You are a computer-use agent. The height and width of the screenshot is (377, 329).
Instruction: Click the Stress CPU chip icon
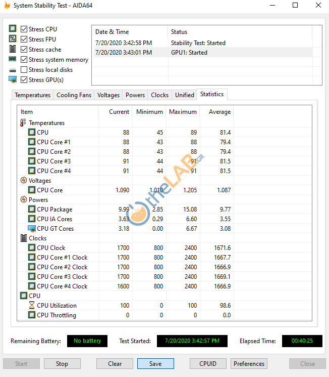[13, 28]
